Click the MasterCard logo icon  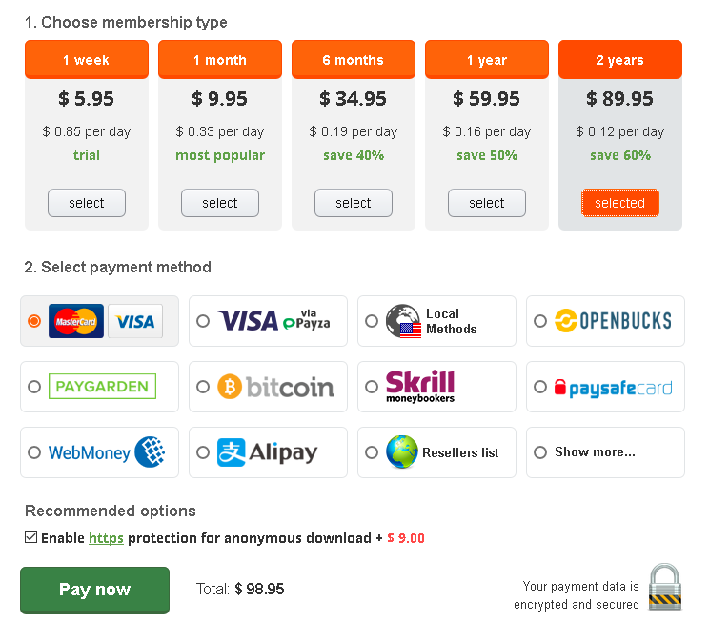point(76,322)
